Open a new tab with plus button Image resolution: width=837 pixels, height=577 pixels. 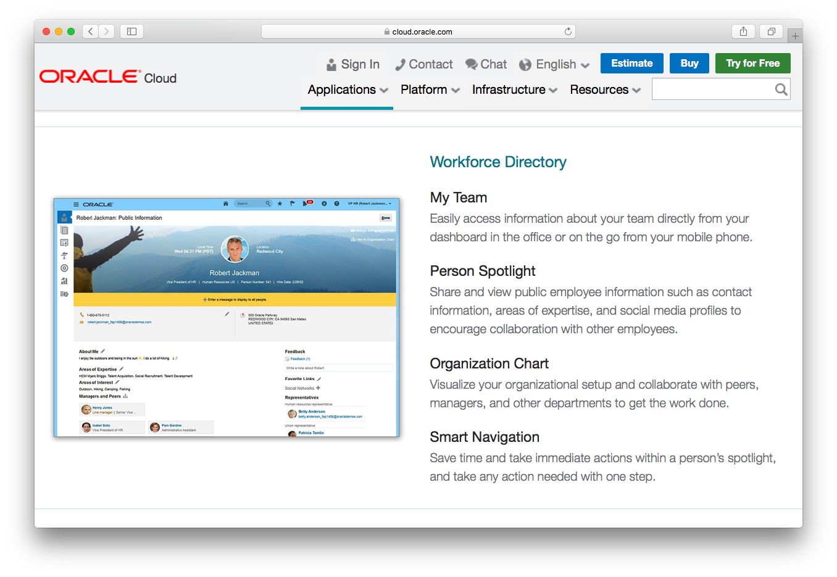click(795, 36)
